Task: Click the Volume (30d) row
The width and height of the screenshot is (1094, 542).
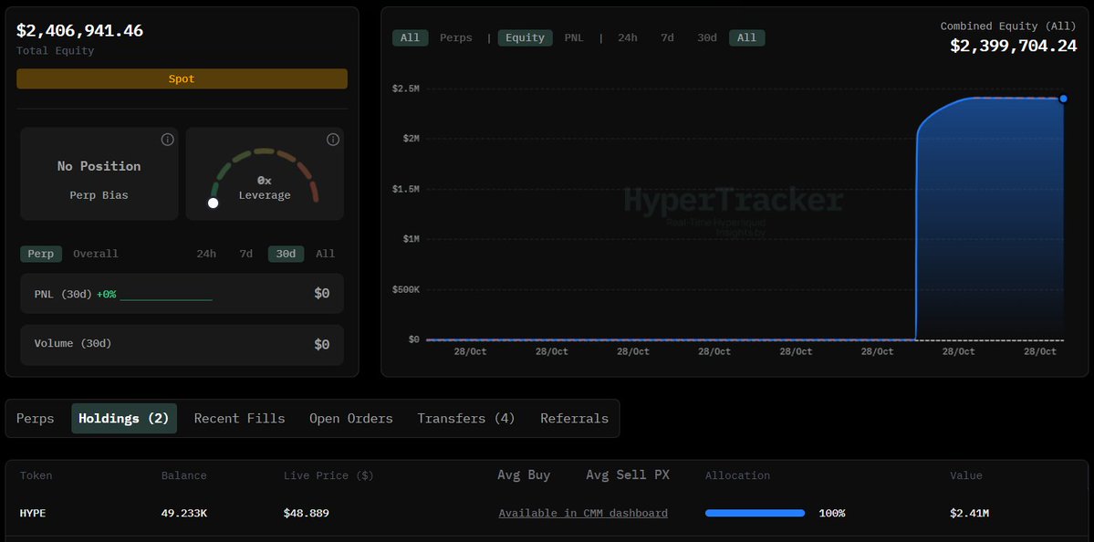Action: [x=182, y=345]
